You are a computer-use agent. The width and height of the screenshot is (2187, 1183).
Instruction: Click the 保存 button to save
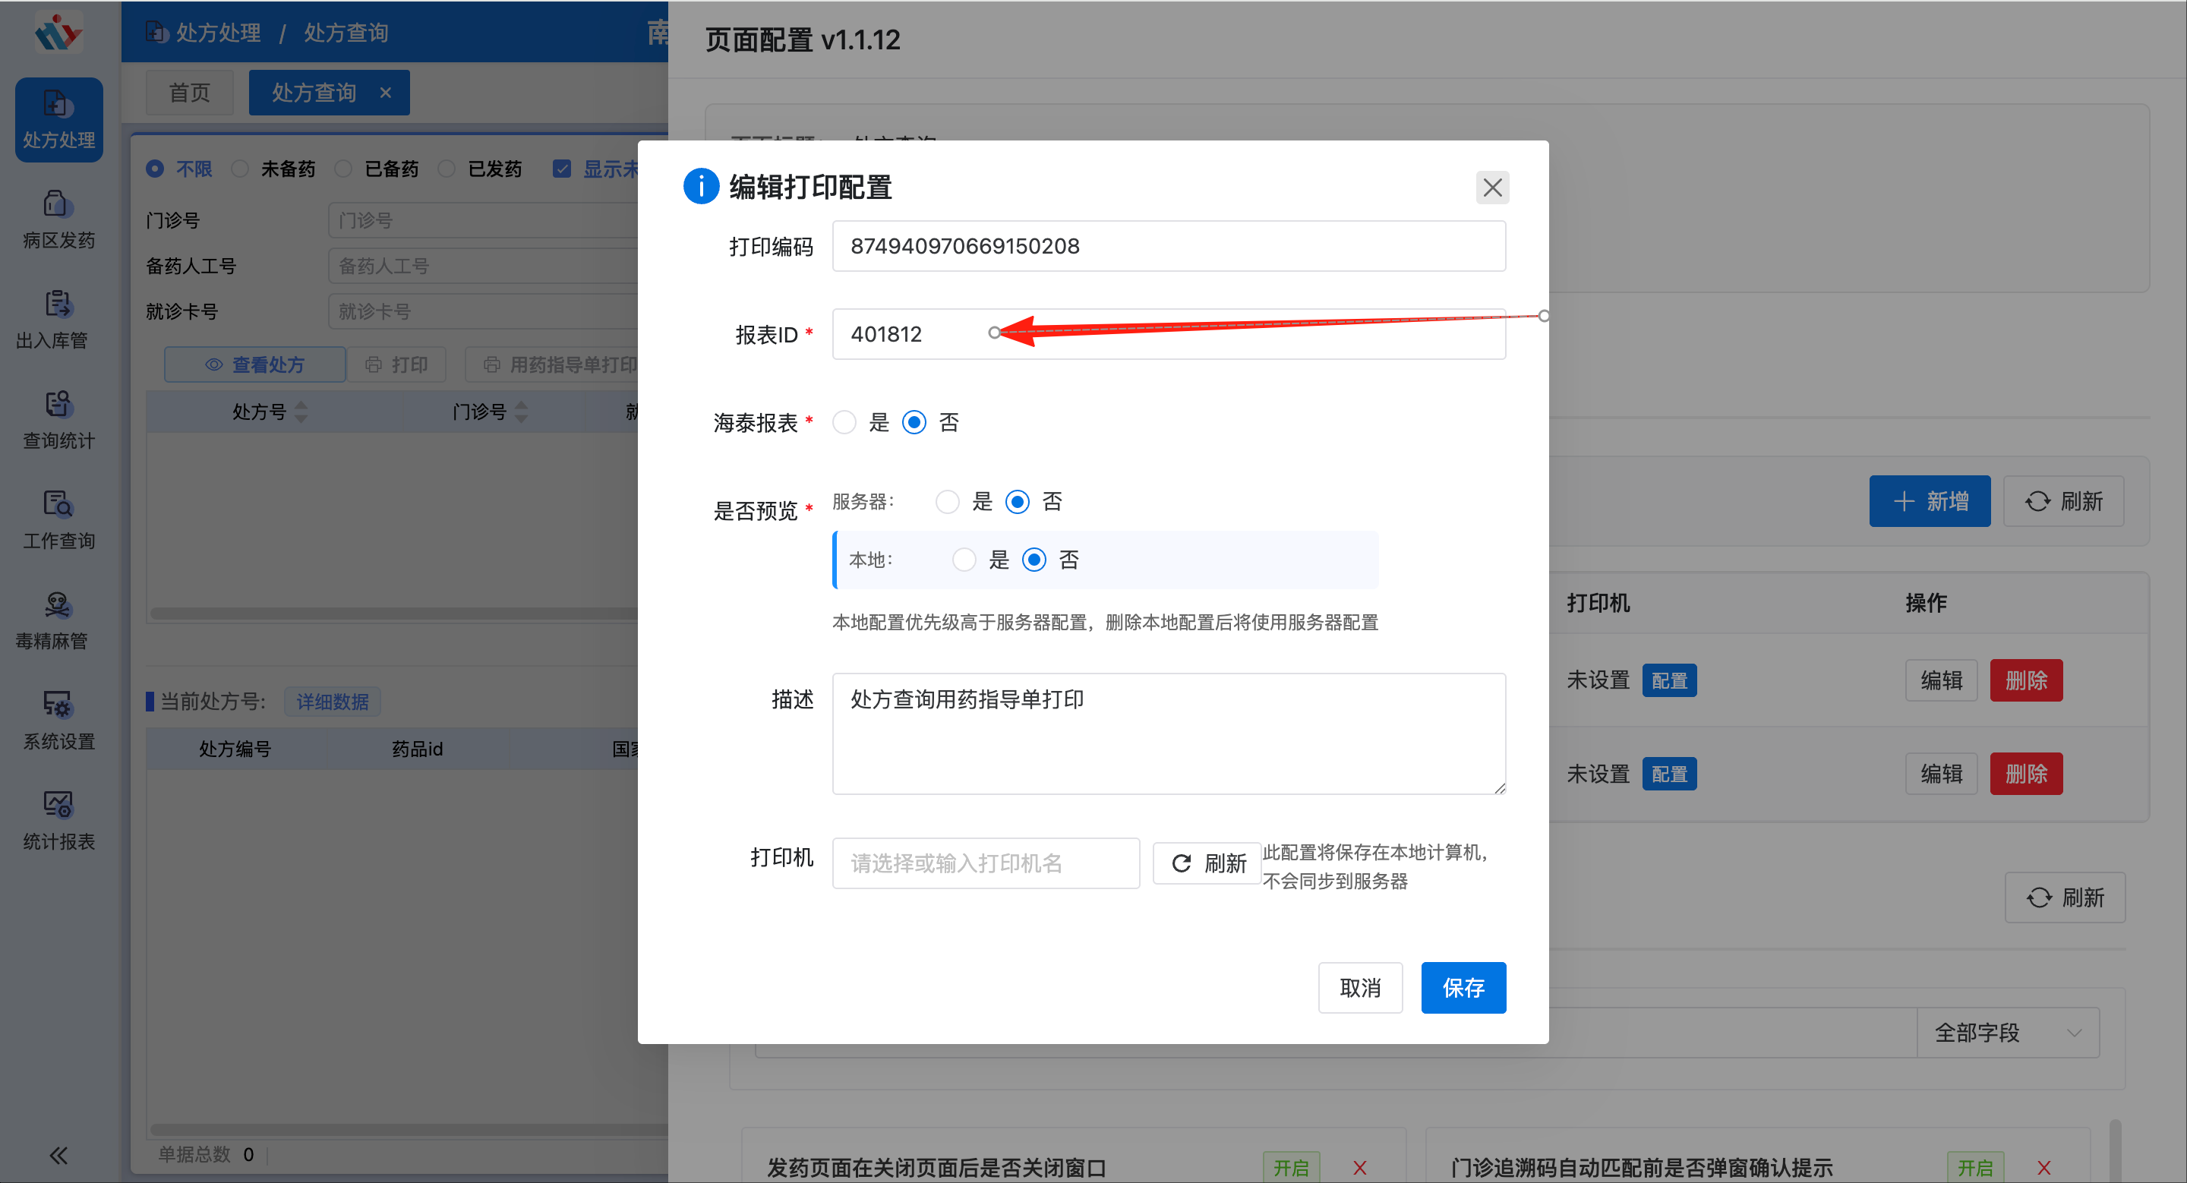(1463, 987)
